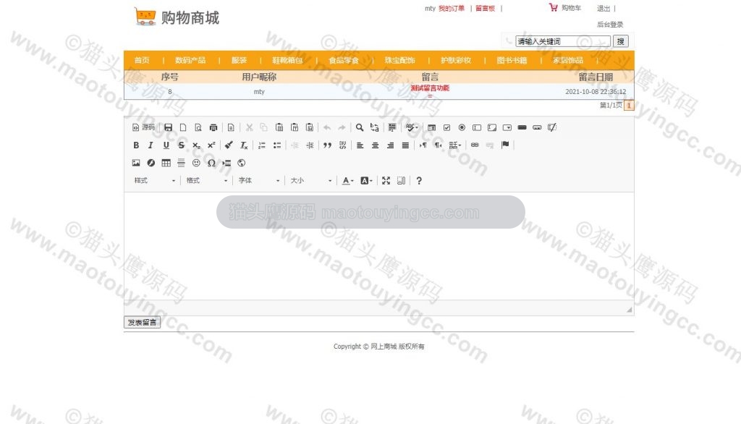Toggle 源码 source view
Screen dimensions: 741x424
(143, 127)
